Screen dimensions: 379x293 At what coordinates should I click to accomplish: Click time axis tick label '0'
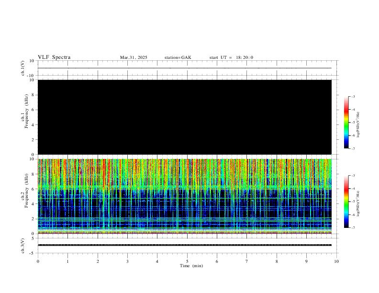pyautogui.click(x=38, y=261)
